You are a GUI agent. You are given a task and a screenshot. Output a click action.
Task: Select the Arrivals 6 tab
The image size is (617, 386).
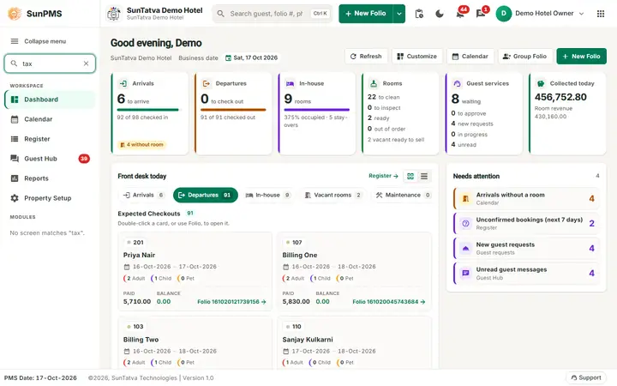click(x=143, y=195)
